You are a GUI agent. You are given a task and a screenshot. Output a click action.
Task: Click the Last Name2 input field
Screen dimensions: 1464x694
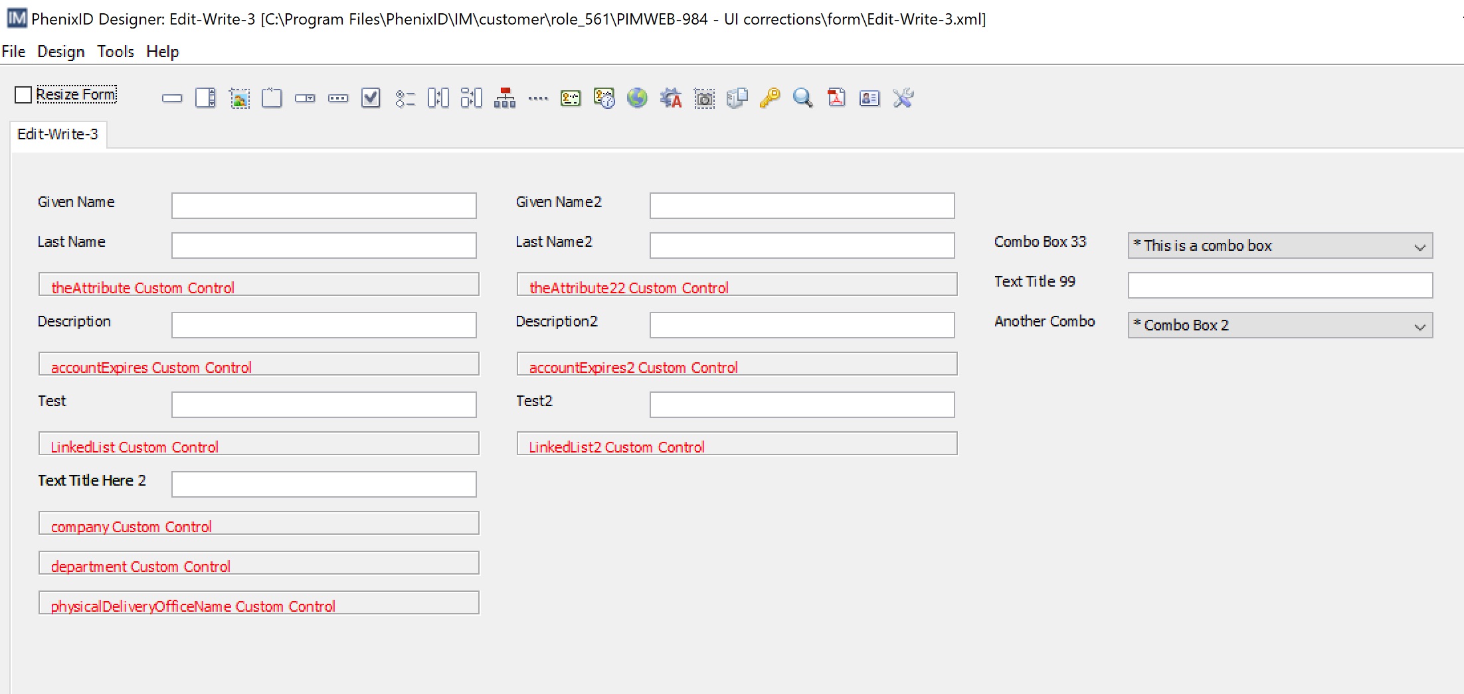(x=802, y=245)
